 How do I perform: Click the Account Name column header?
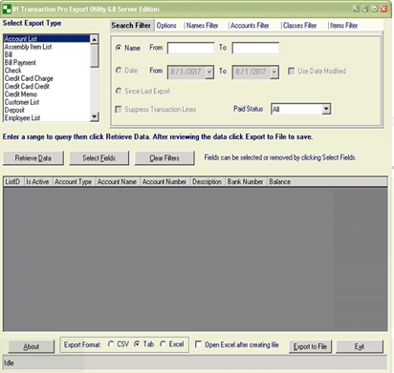point(118,182)
